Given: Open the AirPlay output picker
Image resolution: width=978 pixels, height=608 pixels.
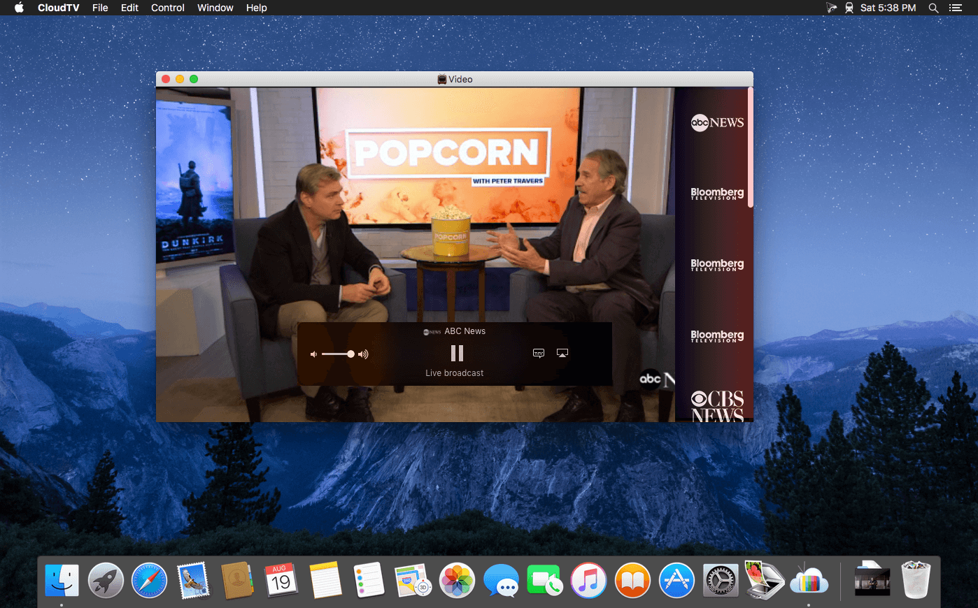Looking at the screenshot, I should click(562, 353).
